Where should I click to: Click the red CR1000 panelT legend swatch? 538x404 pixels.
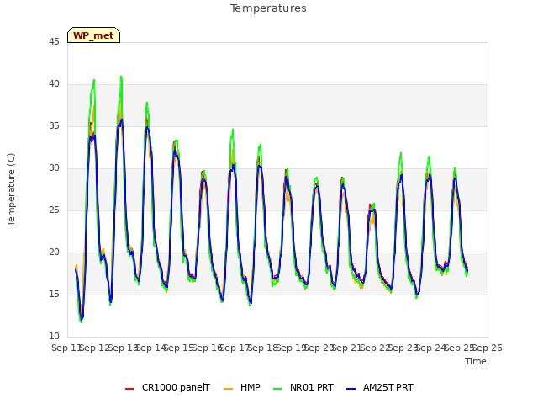click(129, 389)
